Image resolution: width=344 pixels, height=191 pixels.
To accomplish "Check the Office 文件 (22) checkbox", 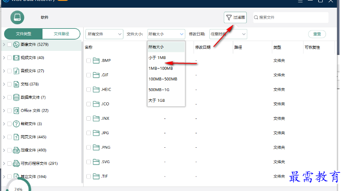I will click(9, 110).
